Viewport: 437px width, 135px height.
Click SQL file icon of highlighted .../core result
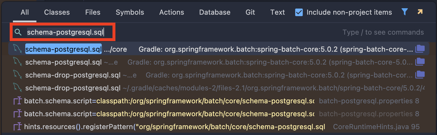coord(18,49)
